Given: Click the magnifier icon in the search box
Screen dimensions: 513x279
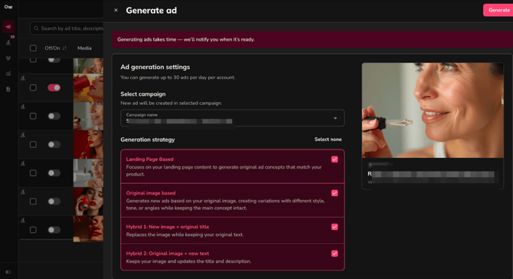Looking at the screenshot, I should pos(36,28).
